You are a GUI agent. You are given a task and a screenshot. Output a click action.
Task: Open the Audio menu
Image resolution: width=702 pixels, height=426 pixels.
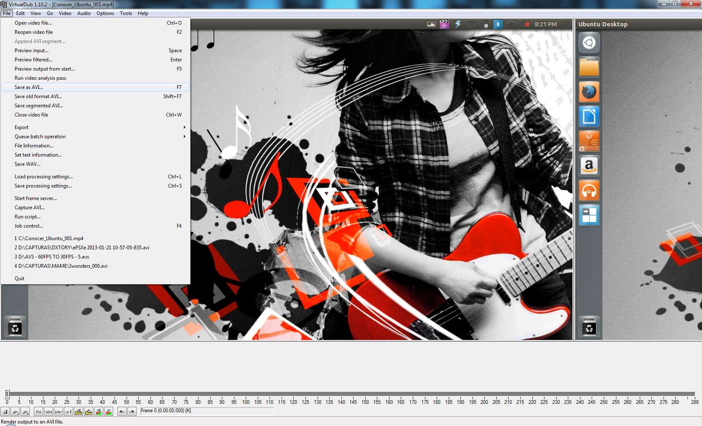84,13
